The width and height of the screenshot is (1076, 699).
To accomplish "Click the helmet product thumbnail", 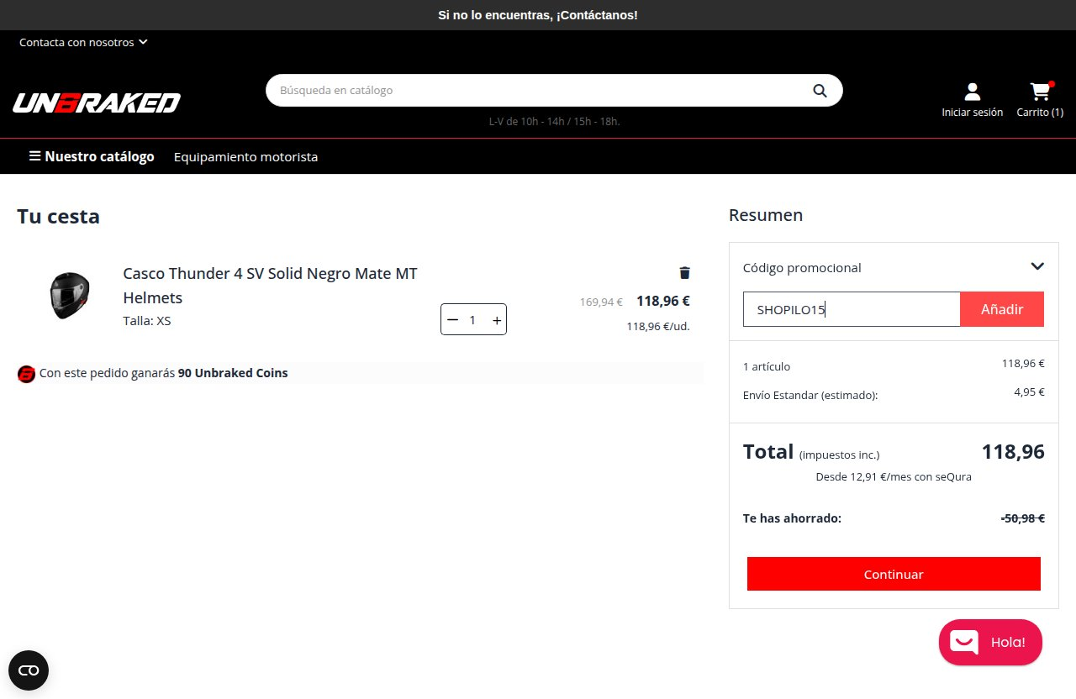I will 68,296.
